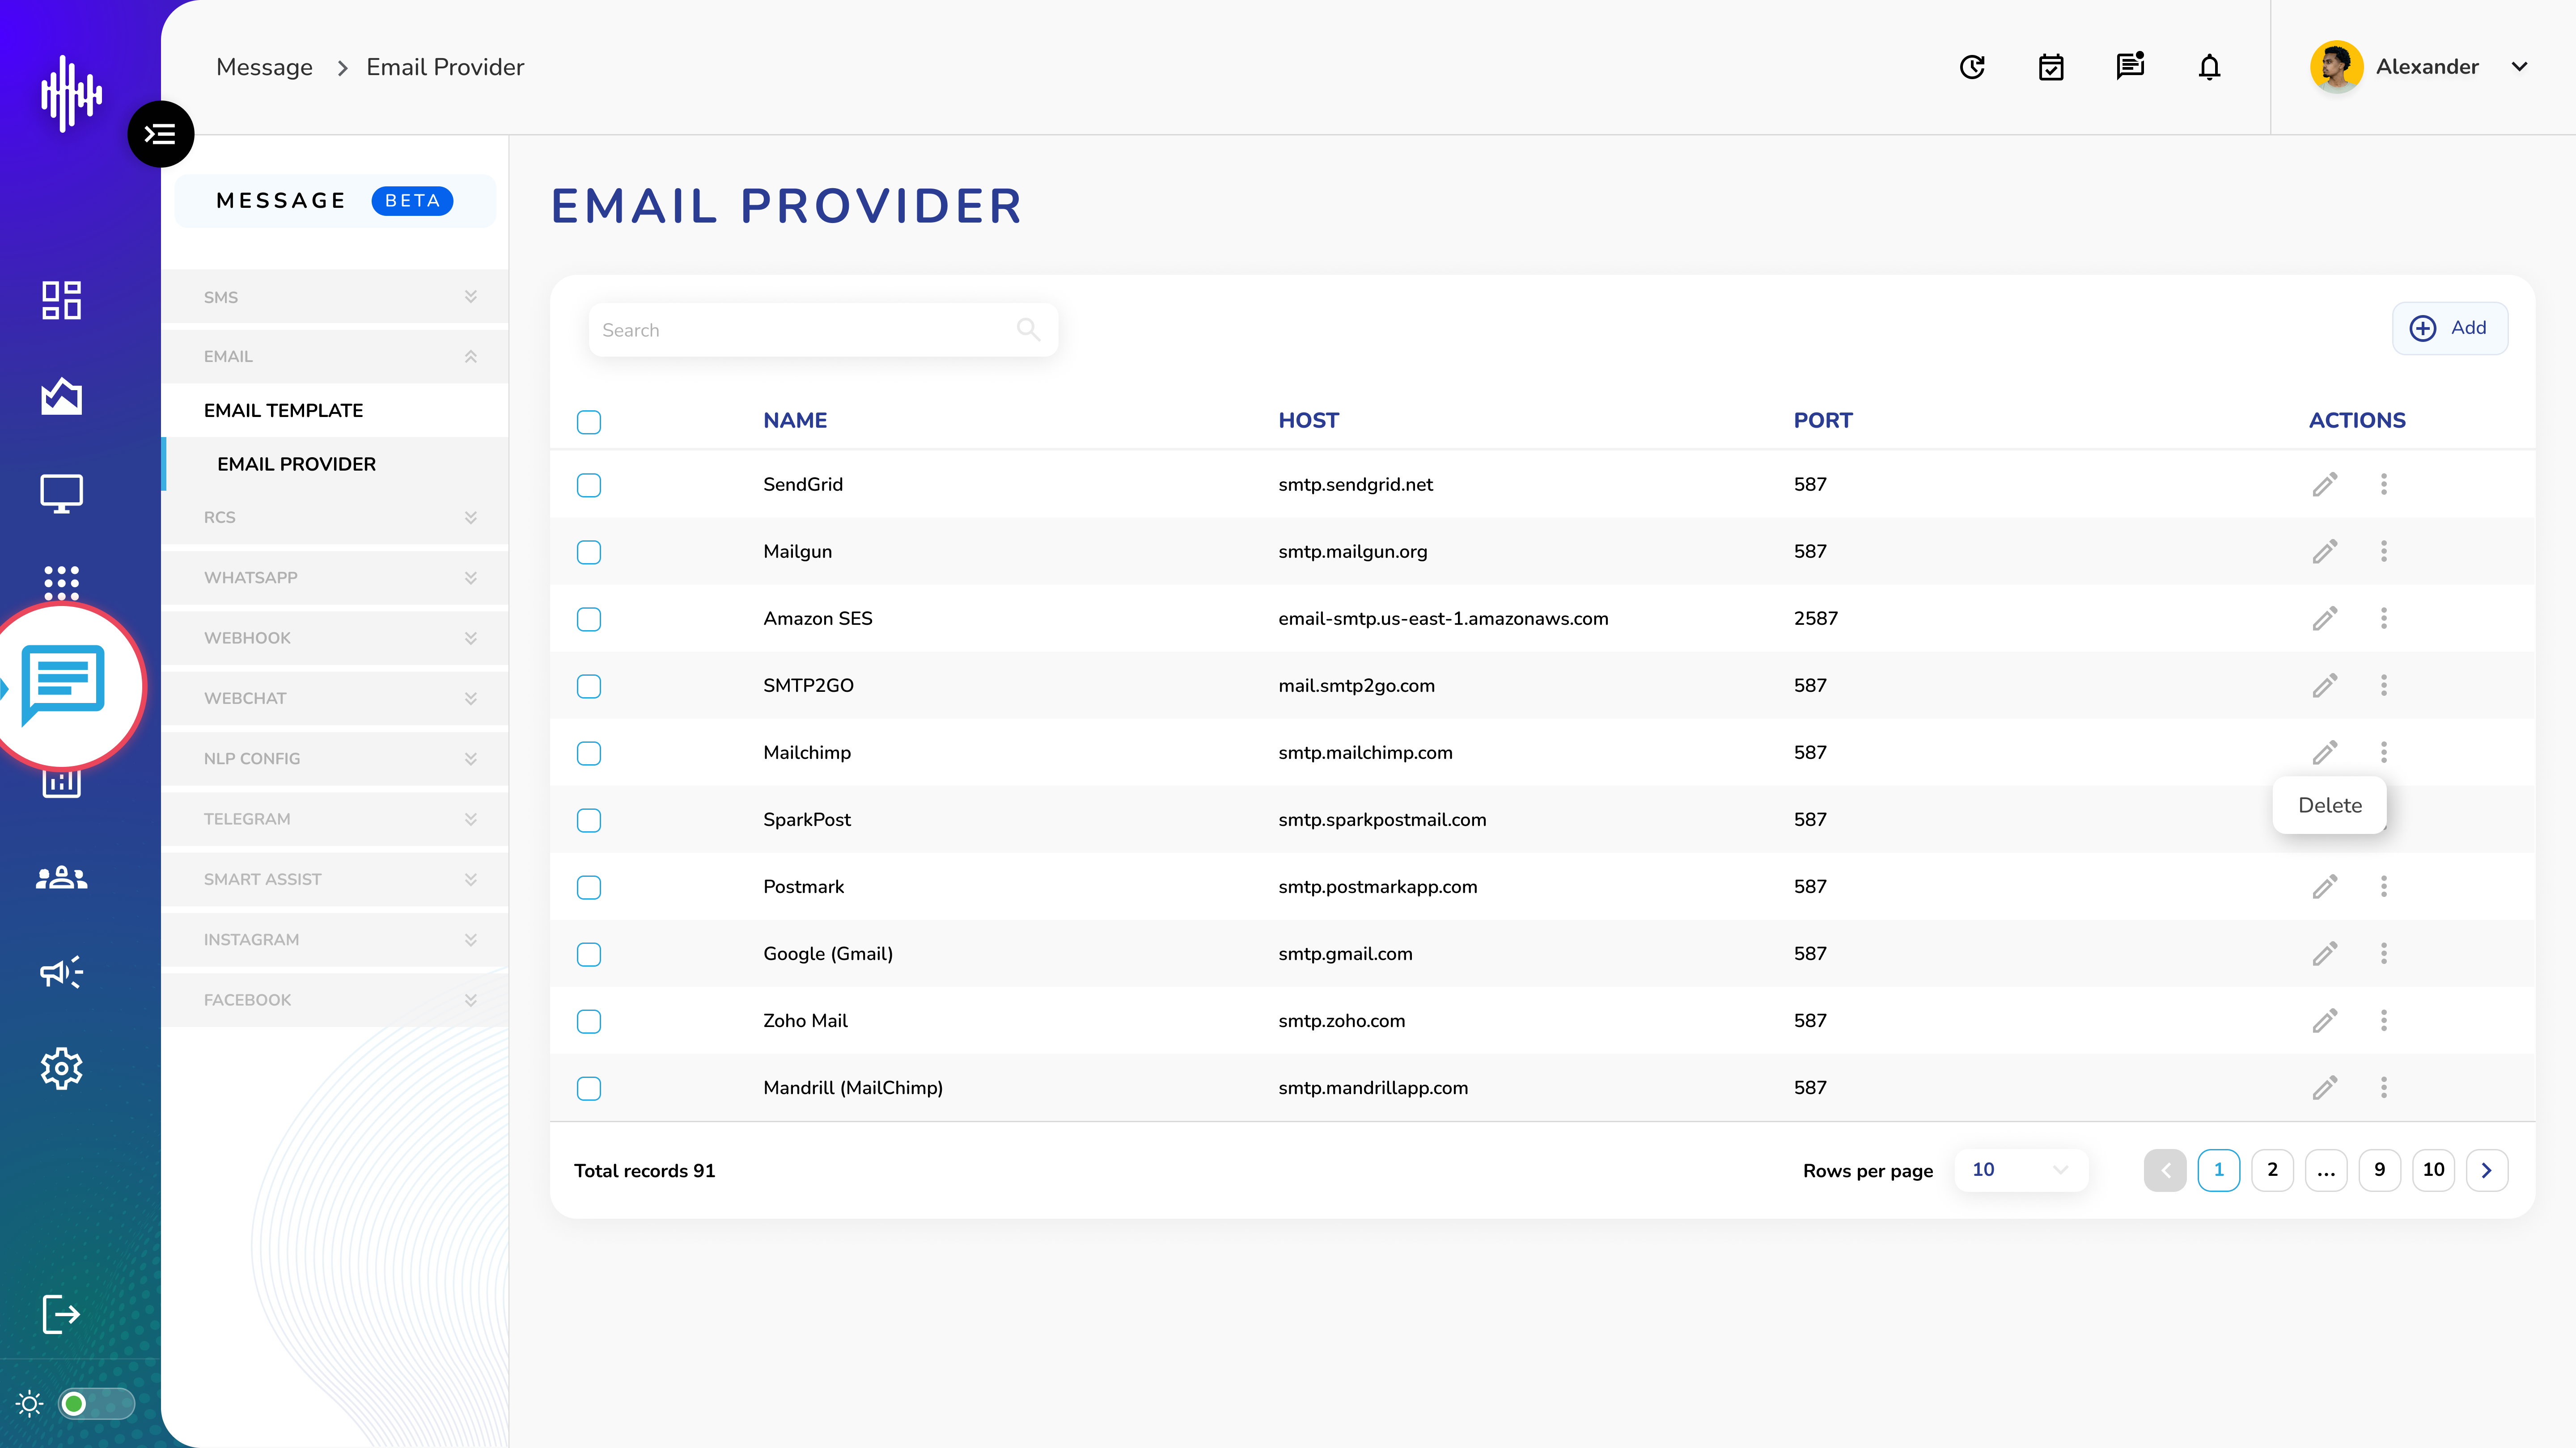Open the Rows per page dropdown
Viewport: 2576px width, 1448px height.
pos(2020,1169)
